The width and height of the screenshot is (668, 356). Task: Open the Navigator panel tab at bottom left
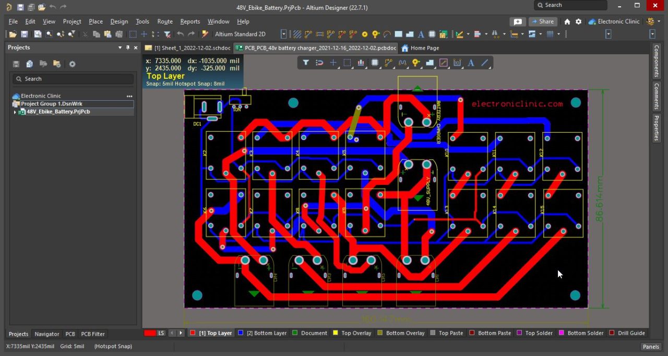47,334
